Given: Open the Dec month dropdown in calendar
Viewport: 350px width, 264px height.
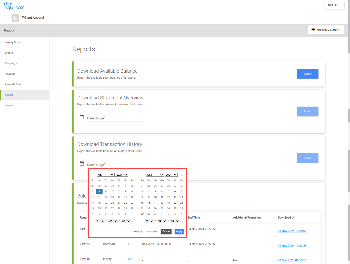Looking at the screenshot, I should [155, 175].
